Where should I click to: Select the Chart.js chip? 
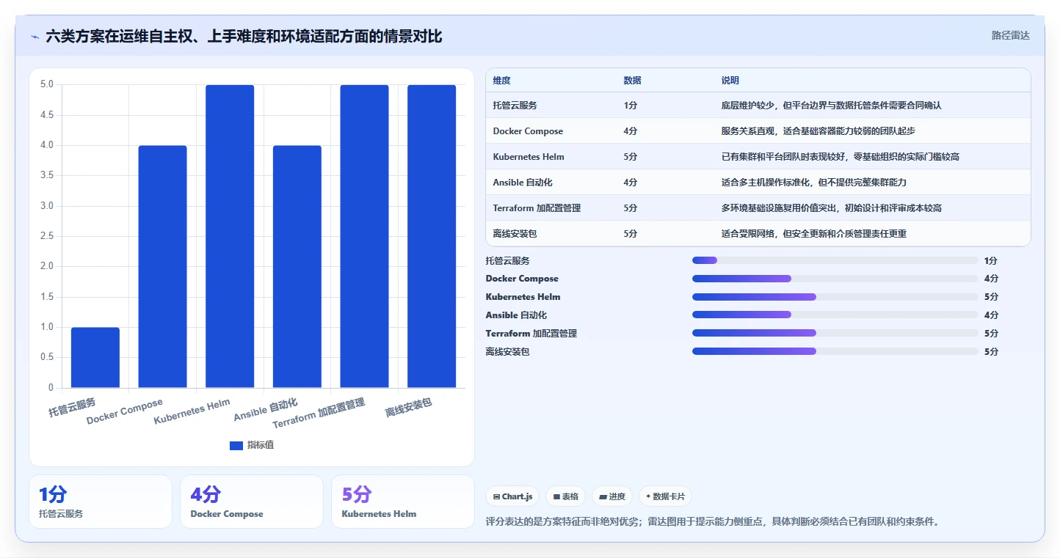tap(512, 496)
